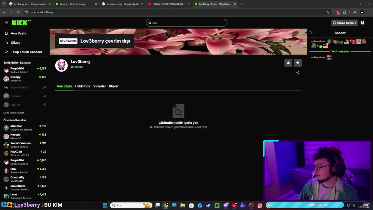Open a new browser tab
Image resolution: width=373 pixels, height=210 pixels.
pos(242,4)
